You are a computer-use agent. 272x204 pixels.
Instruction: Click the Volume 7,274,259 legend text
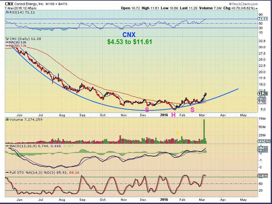[x=26, y=119]
